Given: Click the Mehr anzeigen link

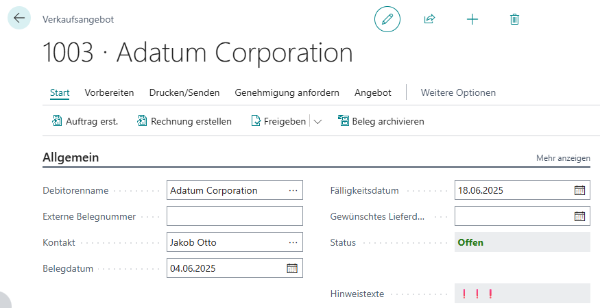Looking at the screenshot, I should coord(562,158).
